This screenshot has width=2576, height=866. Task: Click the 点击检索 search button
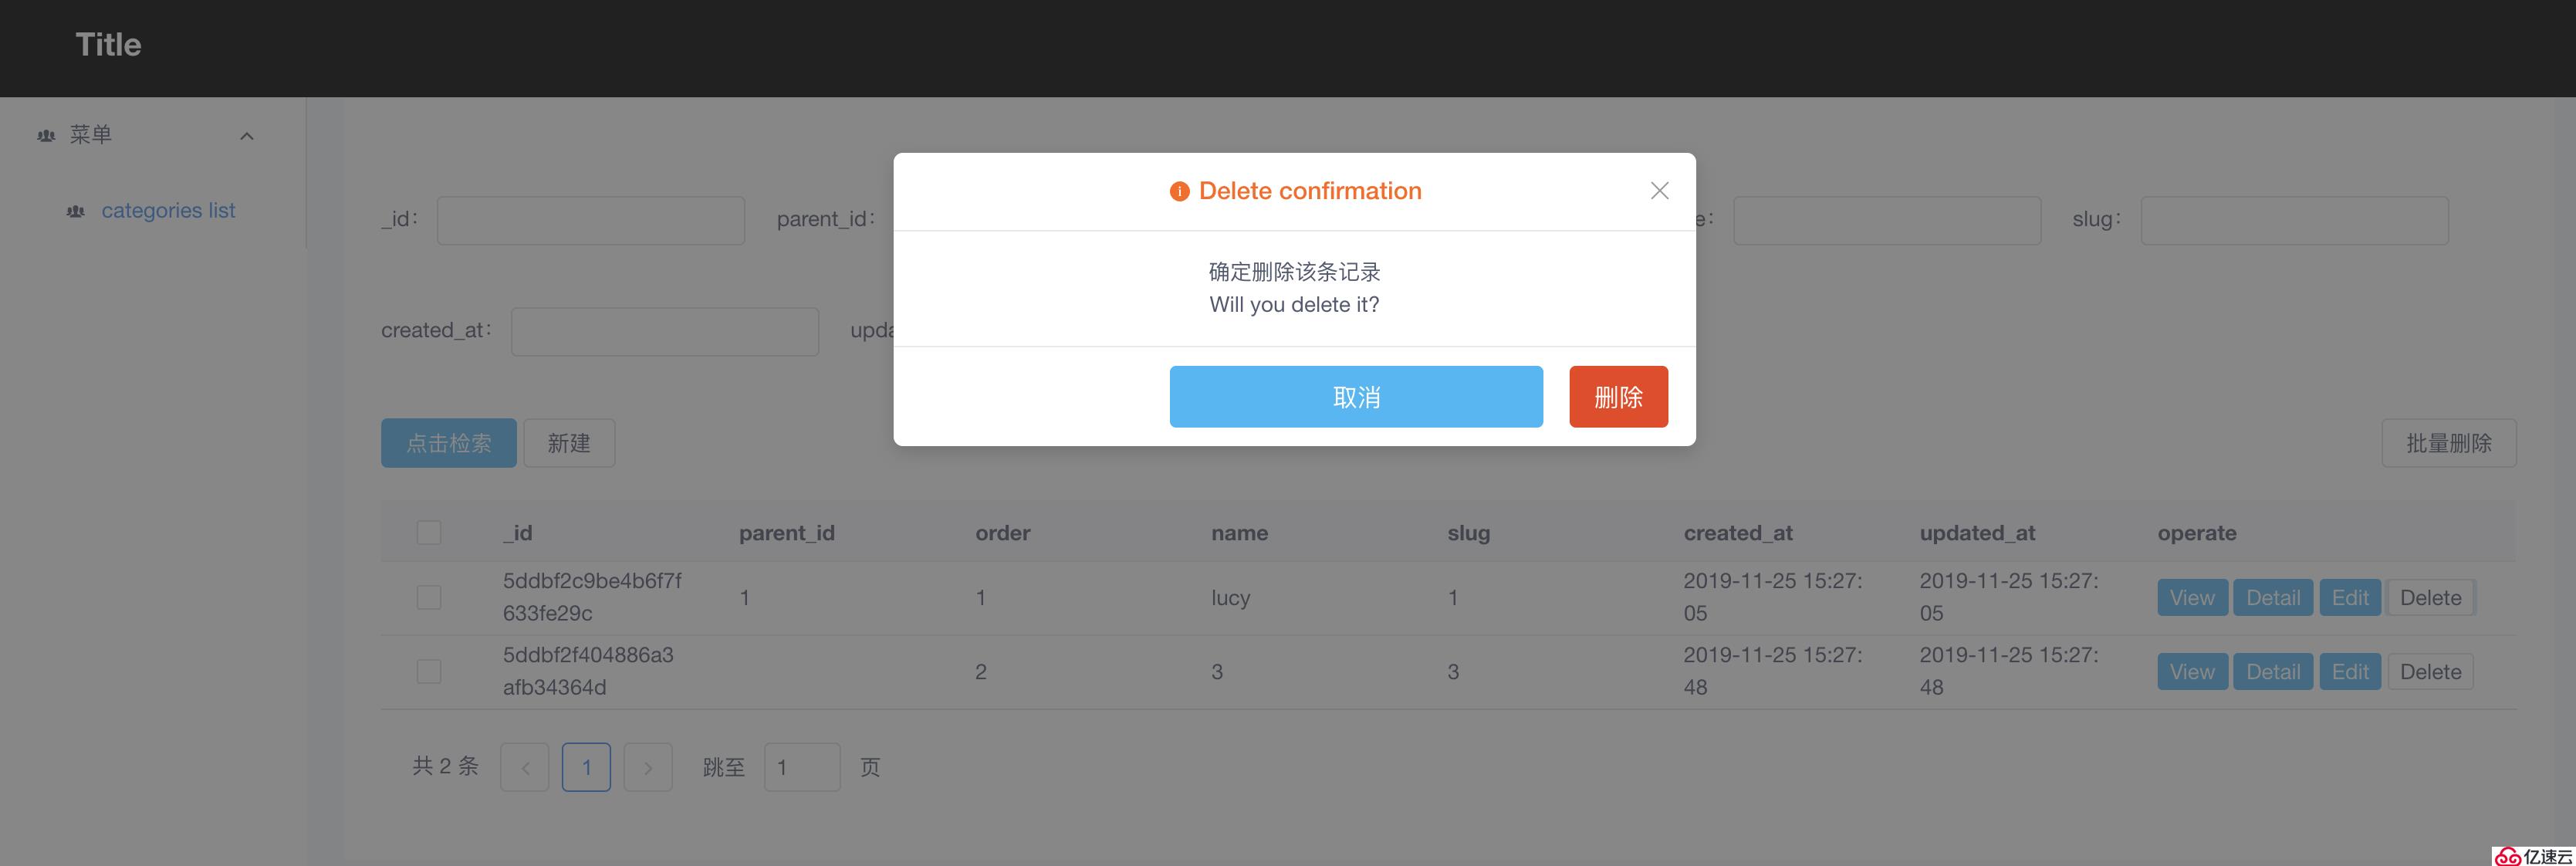(449, 443)
